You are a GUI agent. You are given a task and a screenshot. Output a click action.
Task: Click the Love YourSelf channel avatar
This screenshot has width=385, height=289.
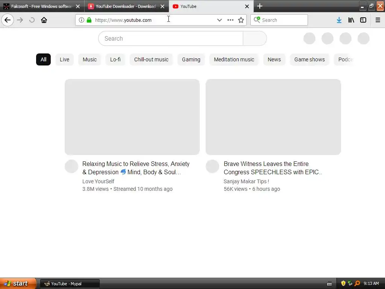pyautogui.click(x=71, y=166)
